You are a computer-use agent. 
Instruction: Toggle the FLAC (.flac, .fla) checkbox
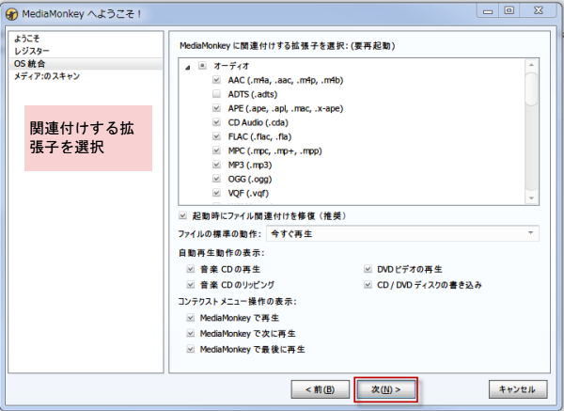(217, 136)
